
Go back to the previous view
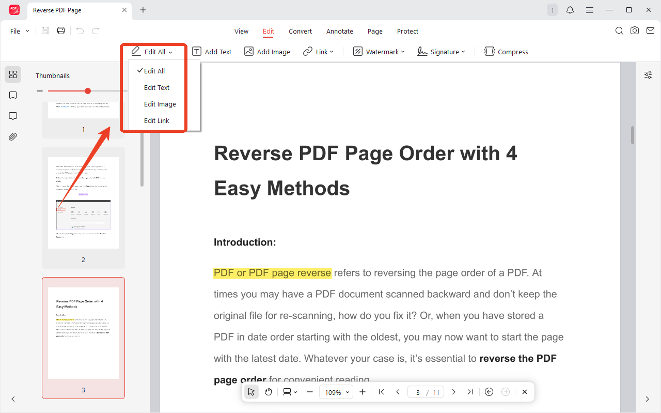[489, 392]
